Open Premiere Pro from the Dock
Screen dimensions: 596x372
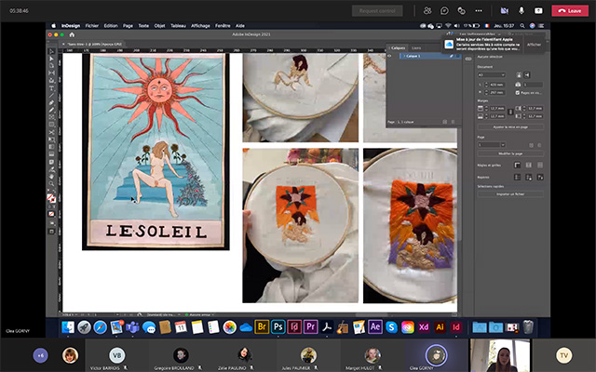tap(310, 326)
